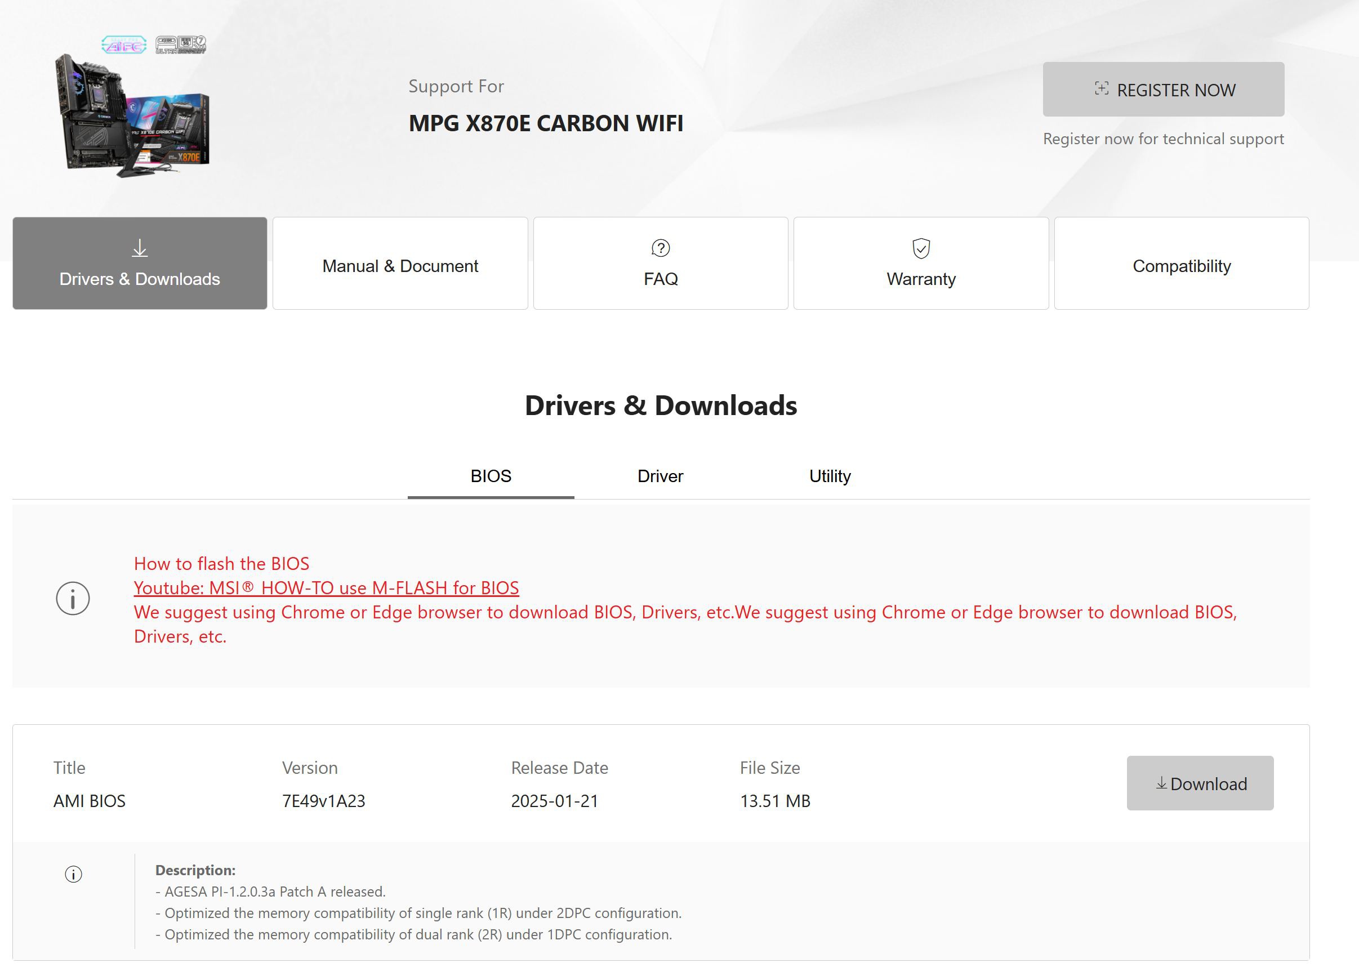Click the download arrow icon on Drivers & Downloads card

click(139, 247)
